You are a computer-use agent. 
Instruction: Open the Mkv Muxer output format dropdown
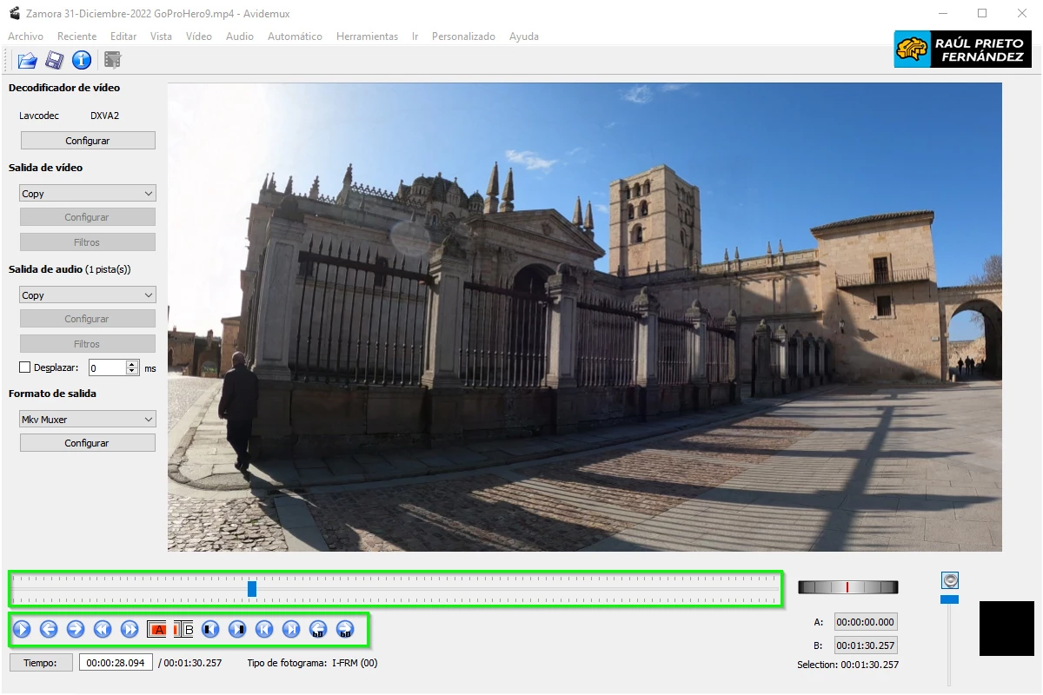click(87, 419)
